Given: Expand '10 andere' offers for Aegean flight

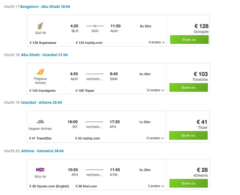Looking at the screenshot, I should click(x=155, y=138).
